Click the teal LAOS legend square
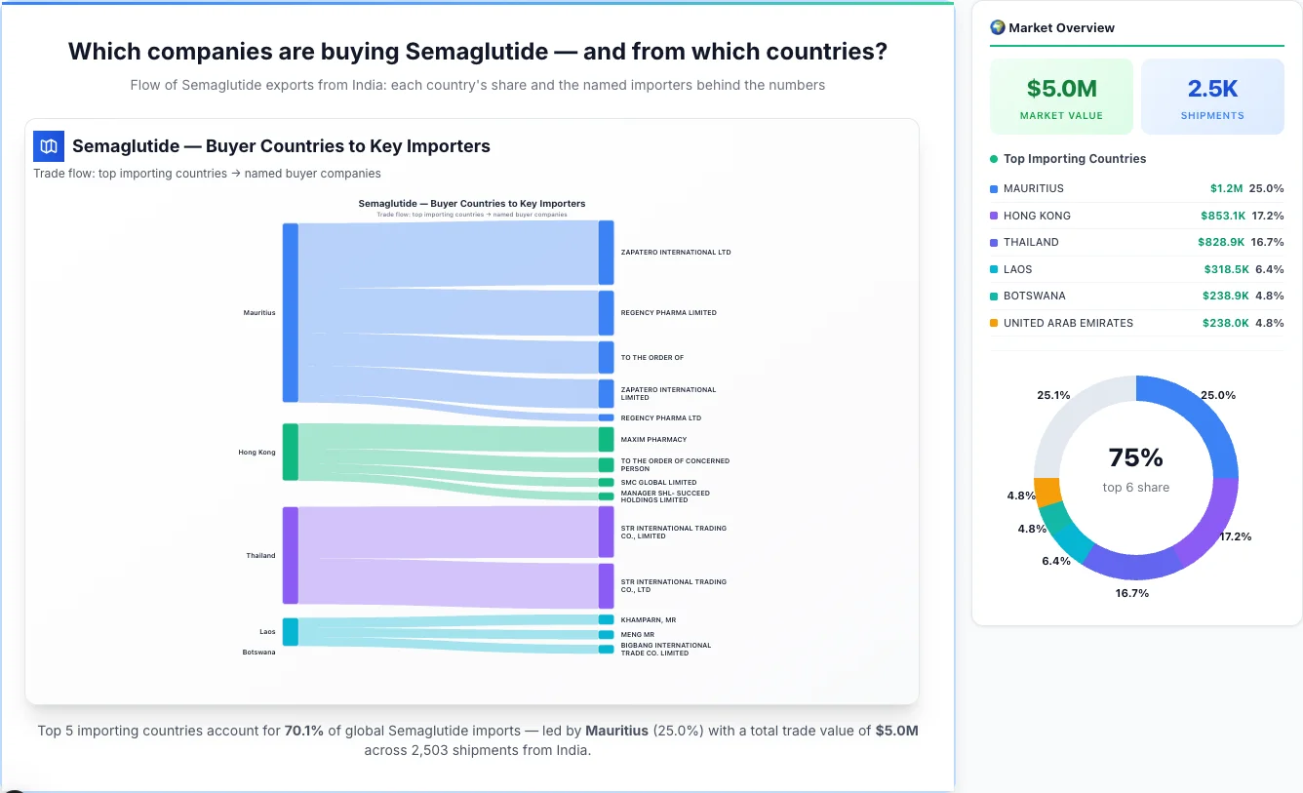Image resolution: width=1303 pixels, height=793 pixels. (996, 269)
